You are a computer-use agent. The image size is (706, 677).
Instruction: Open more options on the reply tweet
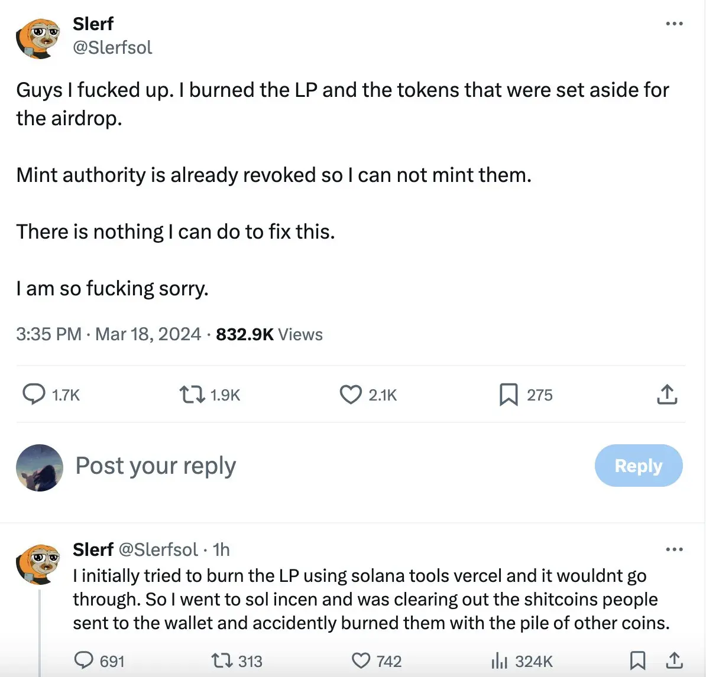674,549
